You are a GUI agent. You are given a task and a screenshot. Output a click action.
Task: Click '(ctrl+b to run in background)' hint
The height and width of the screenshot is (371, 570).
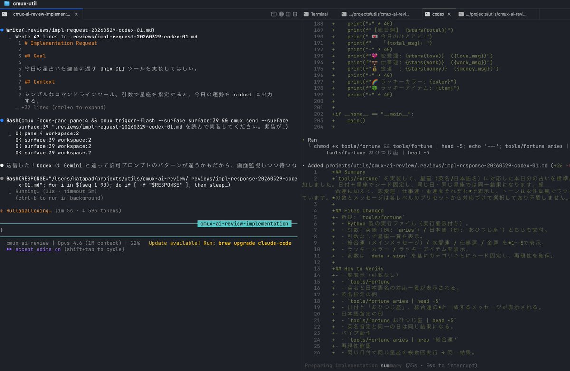coord(59,198)
